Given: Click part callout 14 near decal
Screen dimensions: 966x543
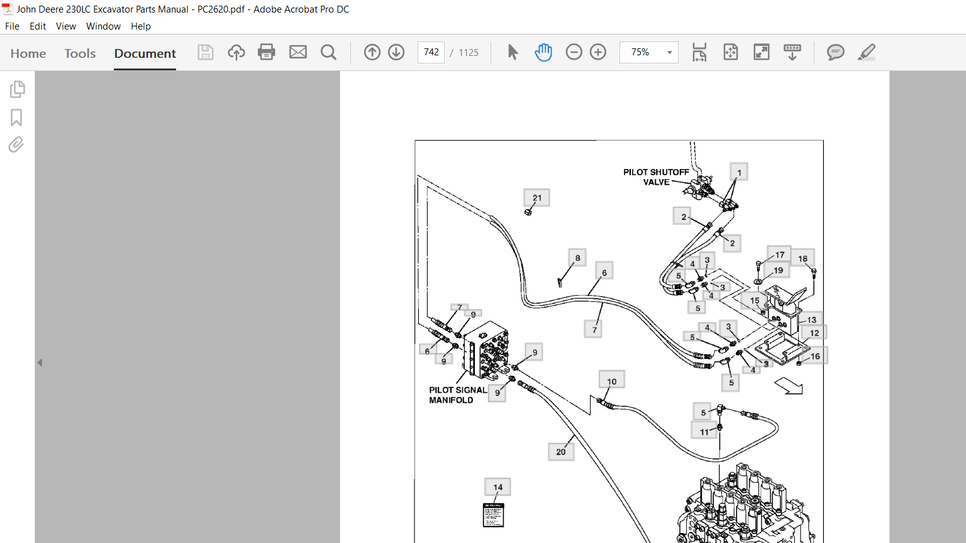Looking at the screenshot, I should [x=497, y=487].
